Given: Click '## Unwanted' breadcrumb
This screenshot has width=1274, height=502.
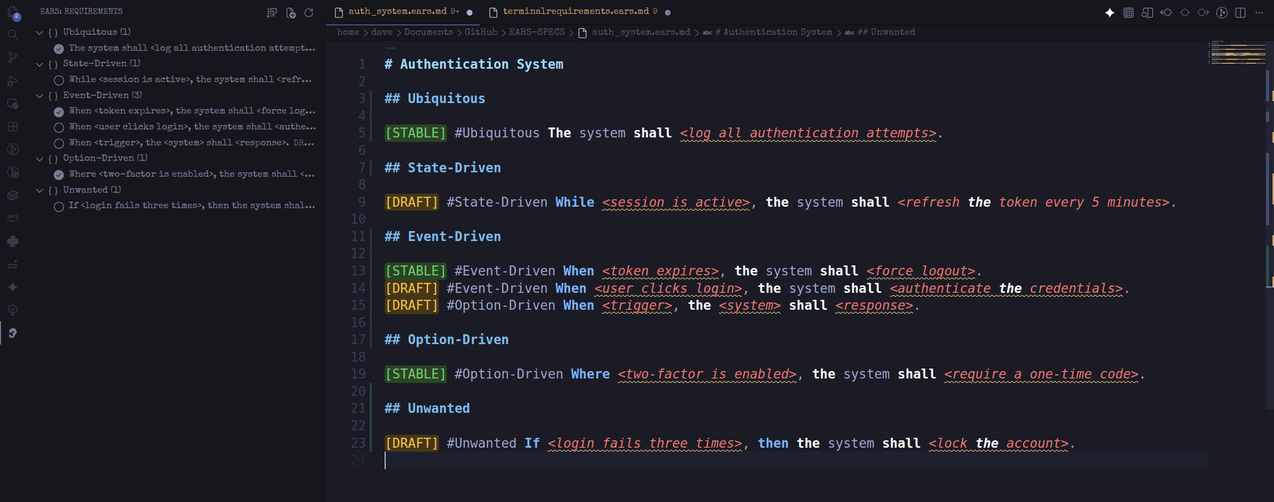Looking at the screenshot, I should [x=886, y=32].
